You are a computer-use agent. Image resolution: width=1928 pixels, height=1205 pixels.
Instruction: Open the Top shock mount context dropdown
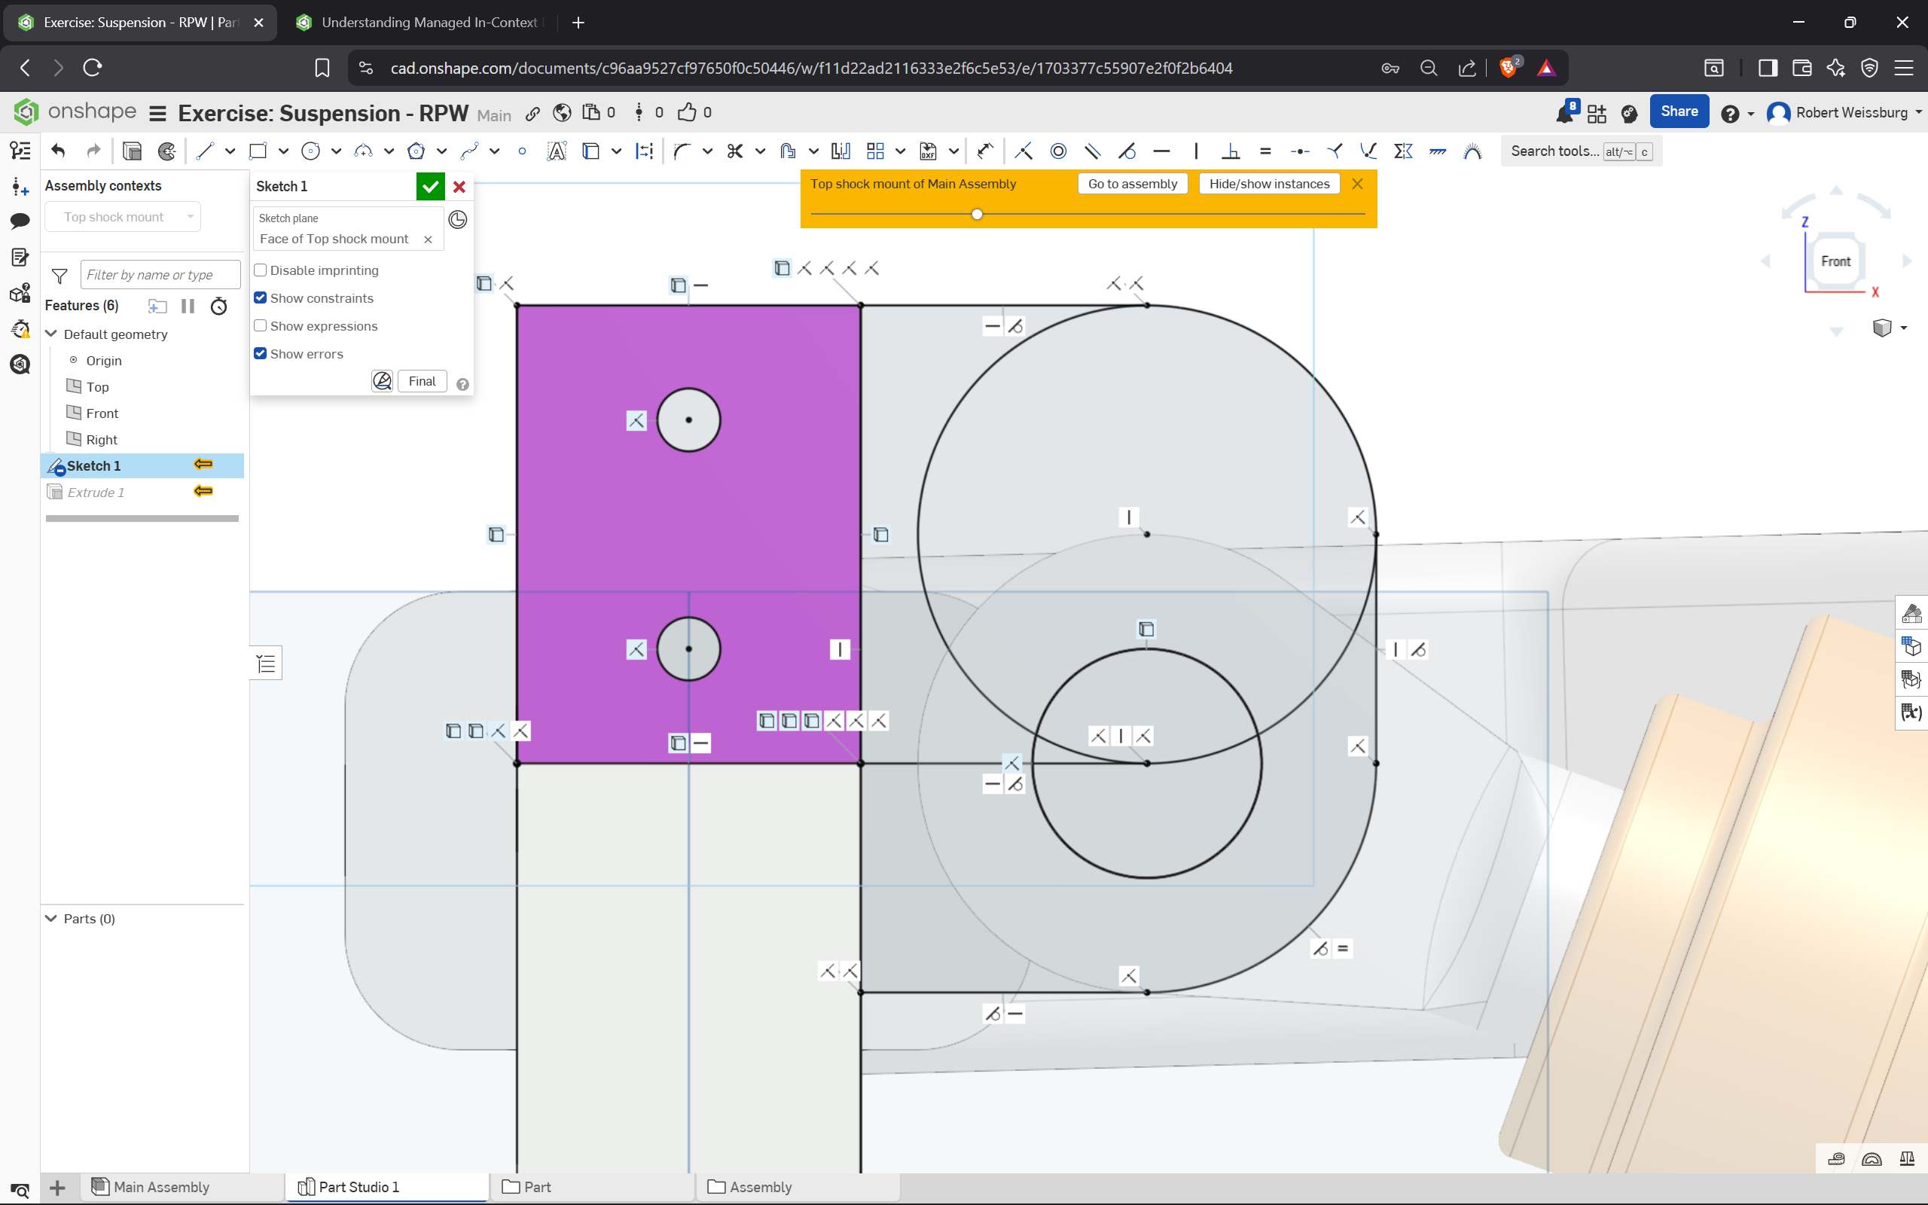click(124, 217)
